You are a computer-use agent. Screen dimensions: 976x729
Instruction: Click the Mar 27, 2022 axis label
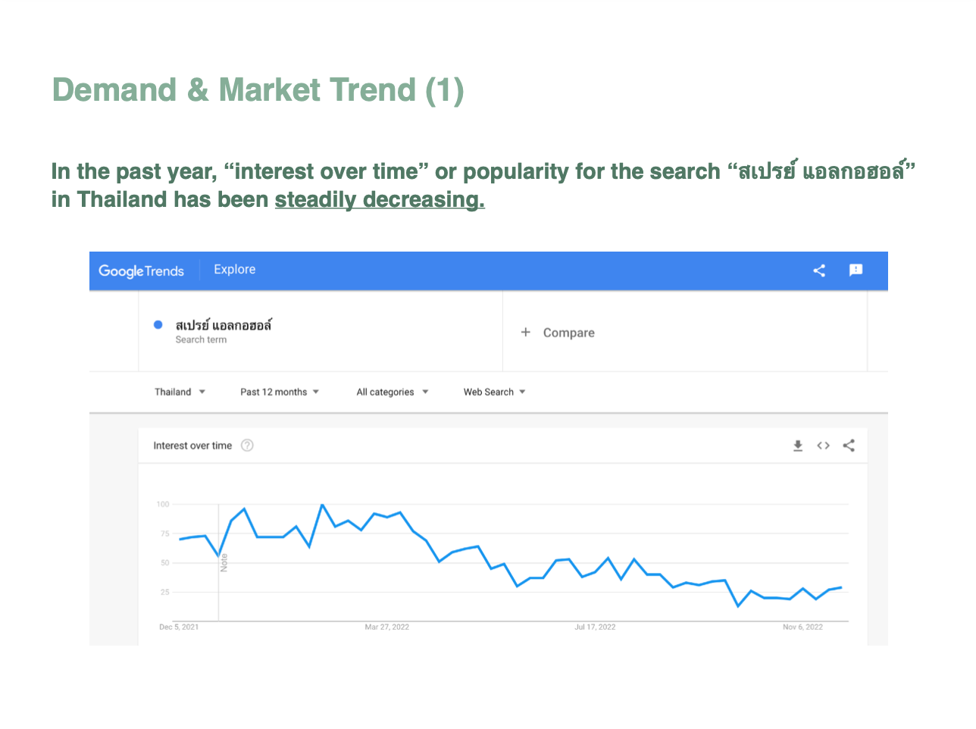(x=386, y=627)
